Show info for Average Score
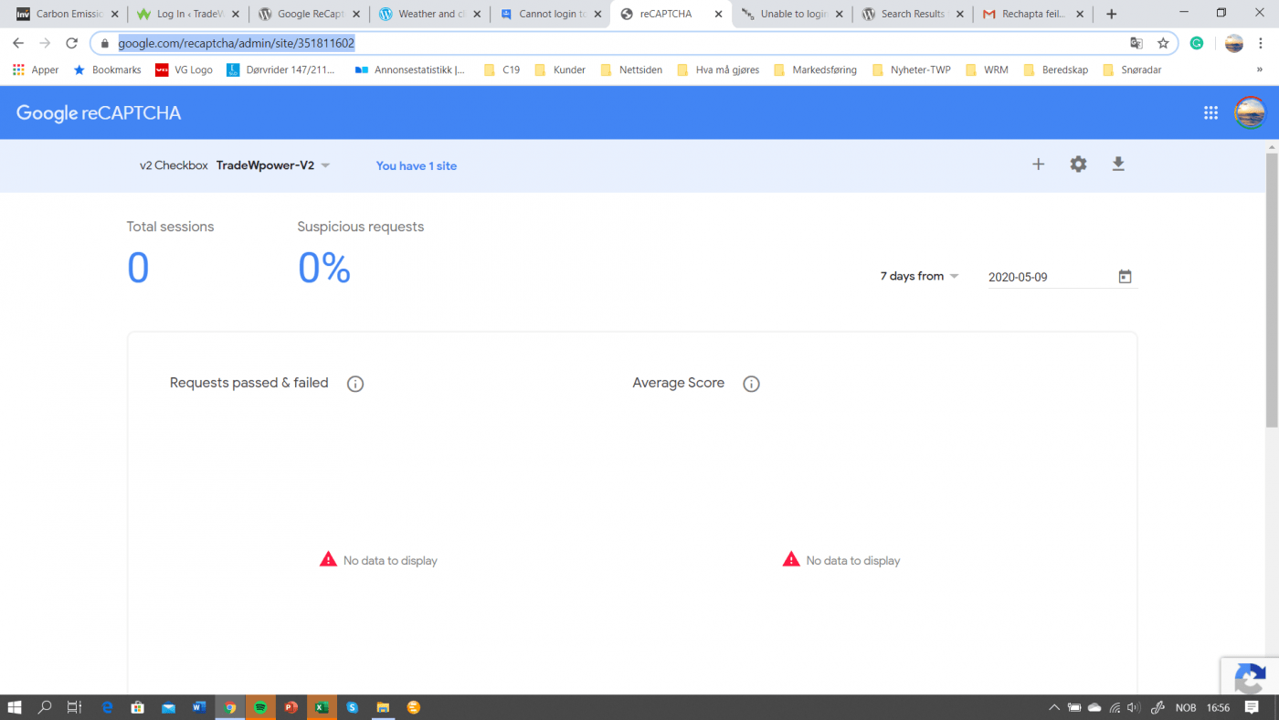The image size is (1279, 720). [751, 384]
